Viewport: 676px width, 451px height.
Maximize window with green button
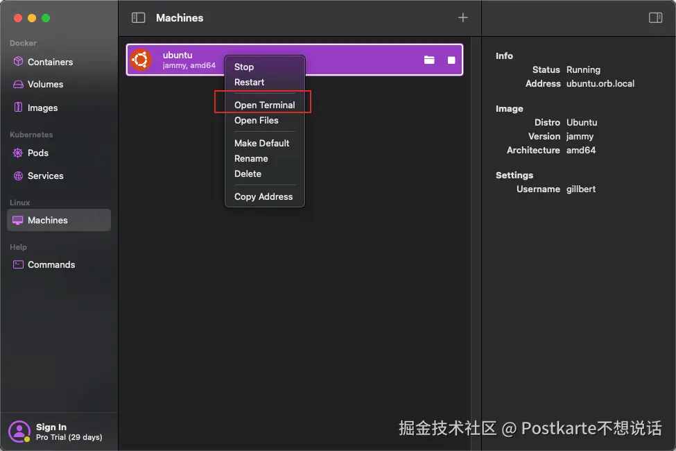coord(46,18)
